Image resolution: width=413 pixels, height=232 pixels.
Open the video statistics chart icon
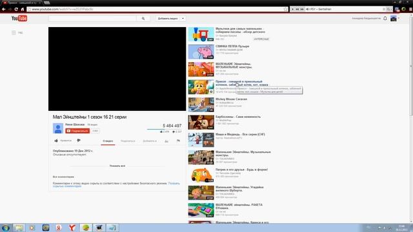click(x=166, y=141)
